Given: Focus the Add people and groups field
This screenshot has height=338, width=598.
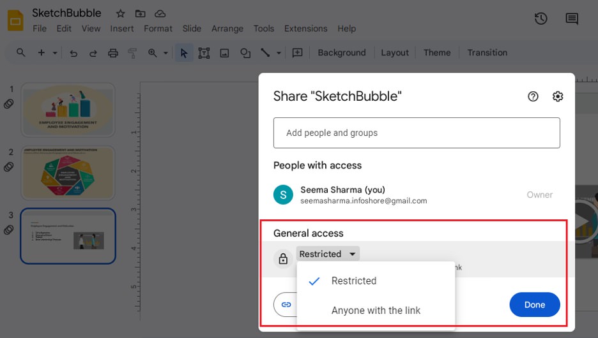Looking at the screenshot, I should tap(417, 133).
